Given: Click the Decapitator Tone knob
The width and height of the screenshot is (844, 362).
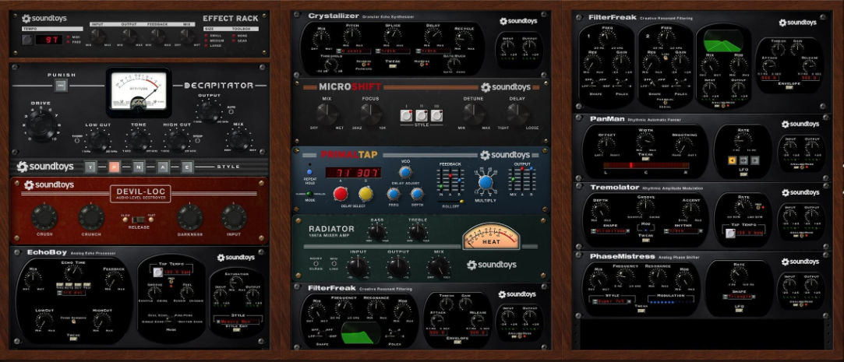Looking at the screenshot, I should coord(139,140).
